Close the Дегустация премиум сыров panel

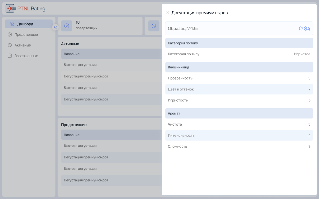[x=168, y=12]
